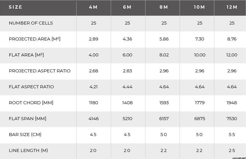Viewport: 246px width, 159px height.
Task: Click the 7530 flat span value
Action: (232, 119)
